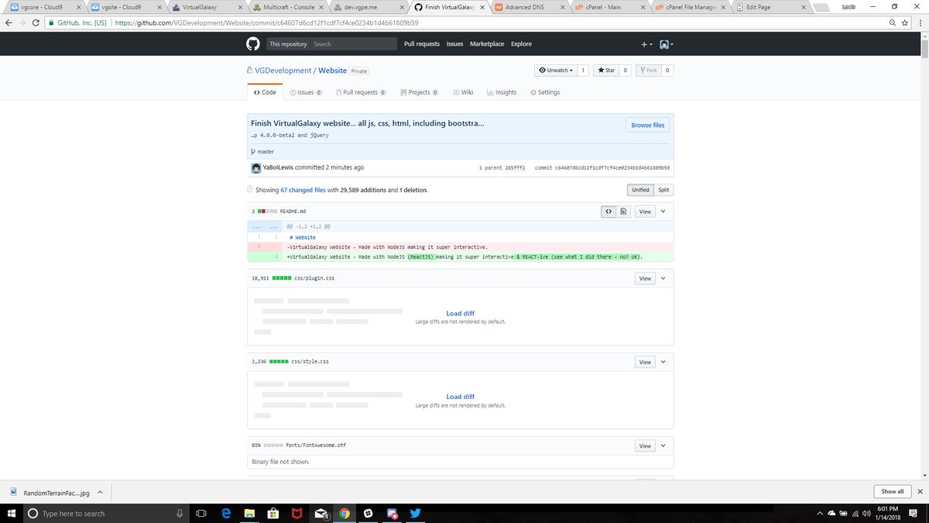929x523 pixels.
Task: Open RandomTerrainFac download item menu
Action: coord(100,492)
